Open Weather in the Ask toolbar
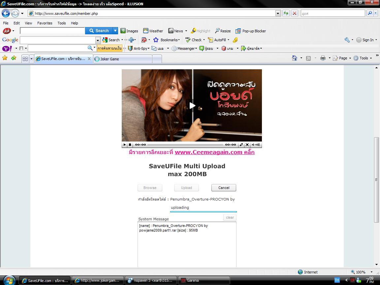 coord(153,31)
